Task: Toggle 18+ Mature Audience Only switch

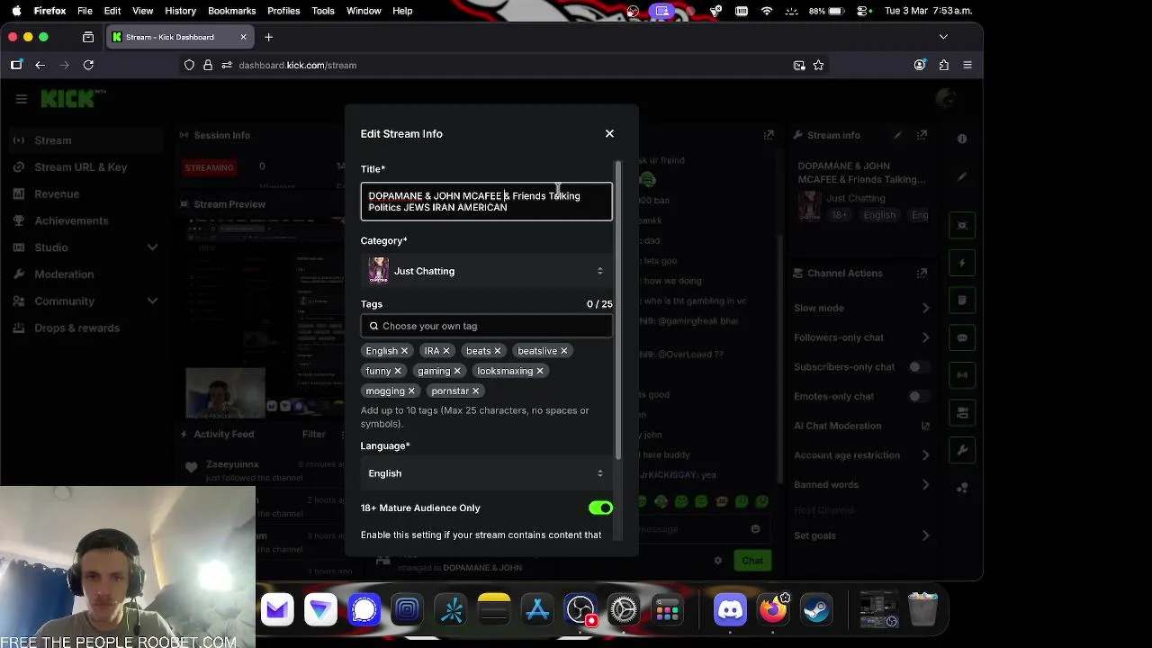Action: pyautogui.click(x=600, y=508)
